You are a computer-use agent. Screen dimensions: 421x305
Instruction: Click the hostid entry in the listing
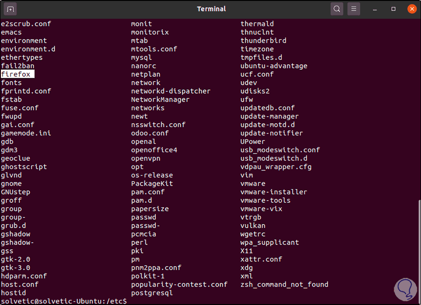tap(13, 293)
